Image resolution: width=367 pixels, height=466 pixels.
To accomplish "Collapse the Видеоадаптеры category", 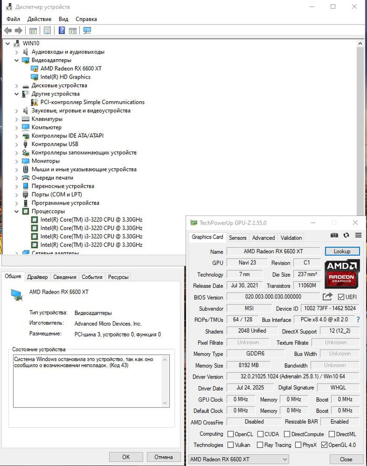I will pyautogui.click(x=17, y=60).
